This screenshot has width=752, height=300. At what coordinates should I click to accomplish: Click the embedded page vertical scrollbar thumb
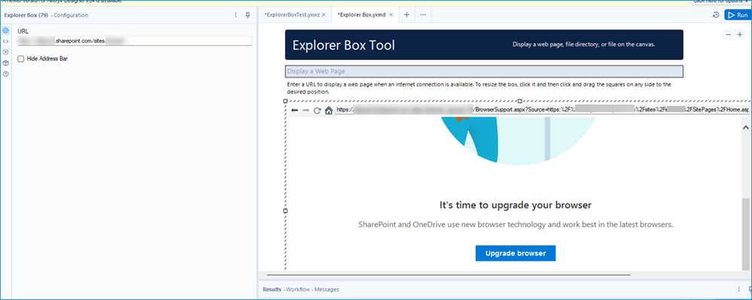[x=746, y=234]
